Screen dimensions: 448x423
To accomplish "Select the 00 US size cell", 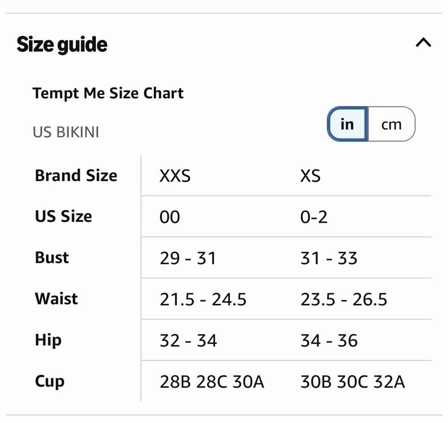I will 170,217.
